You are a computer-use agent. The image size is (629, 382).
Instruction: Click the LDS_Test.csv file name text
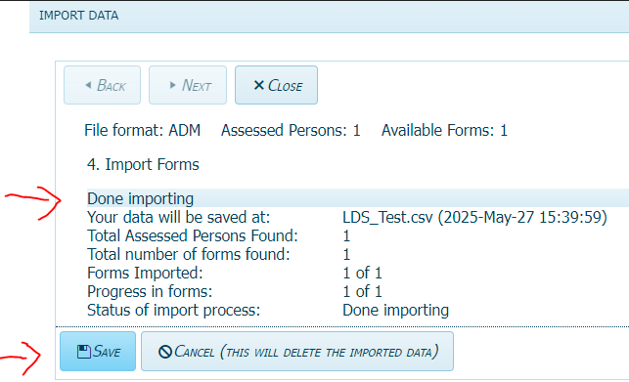click(387, 217)
